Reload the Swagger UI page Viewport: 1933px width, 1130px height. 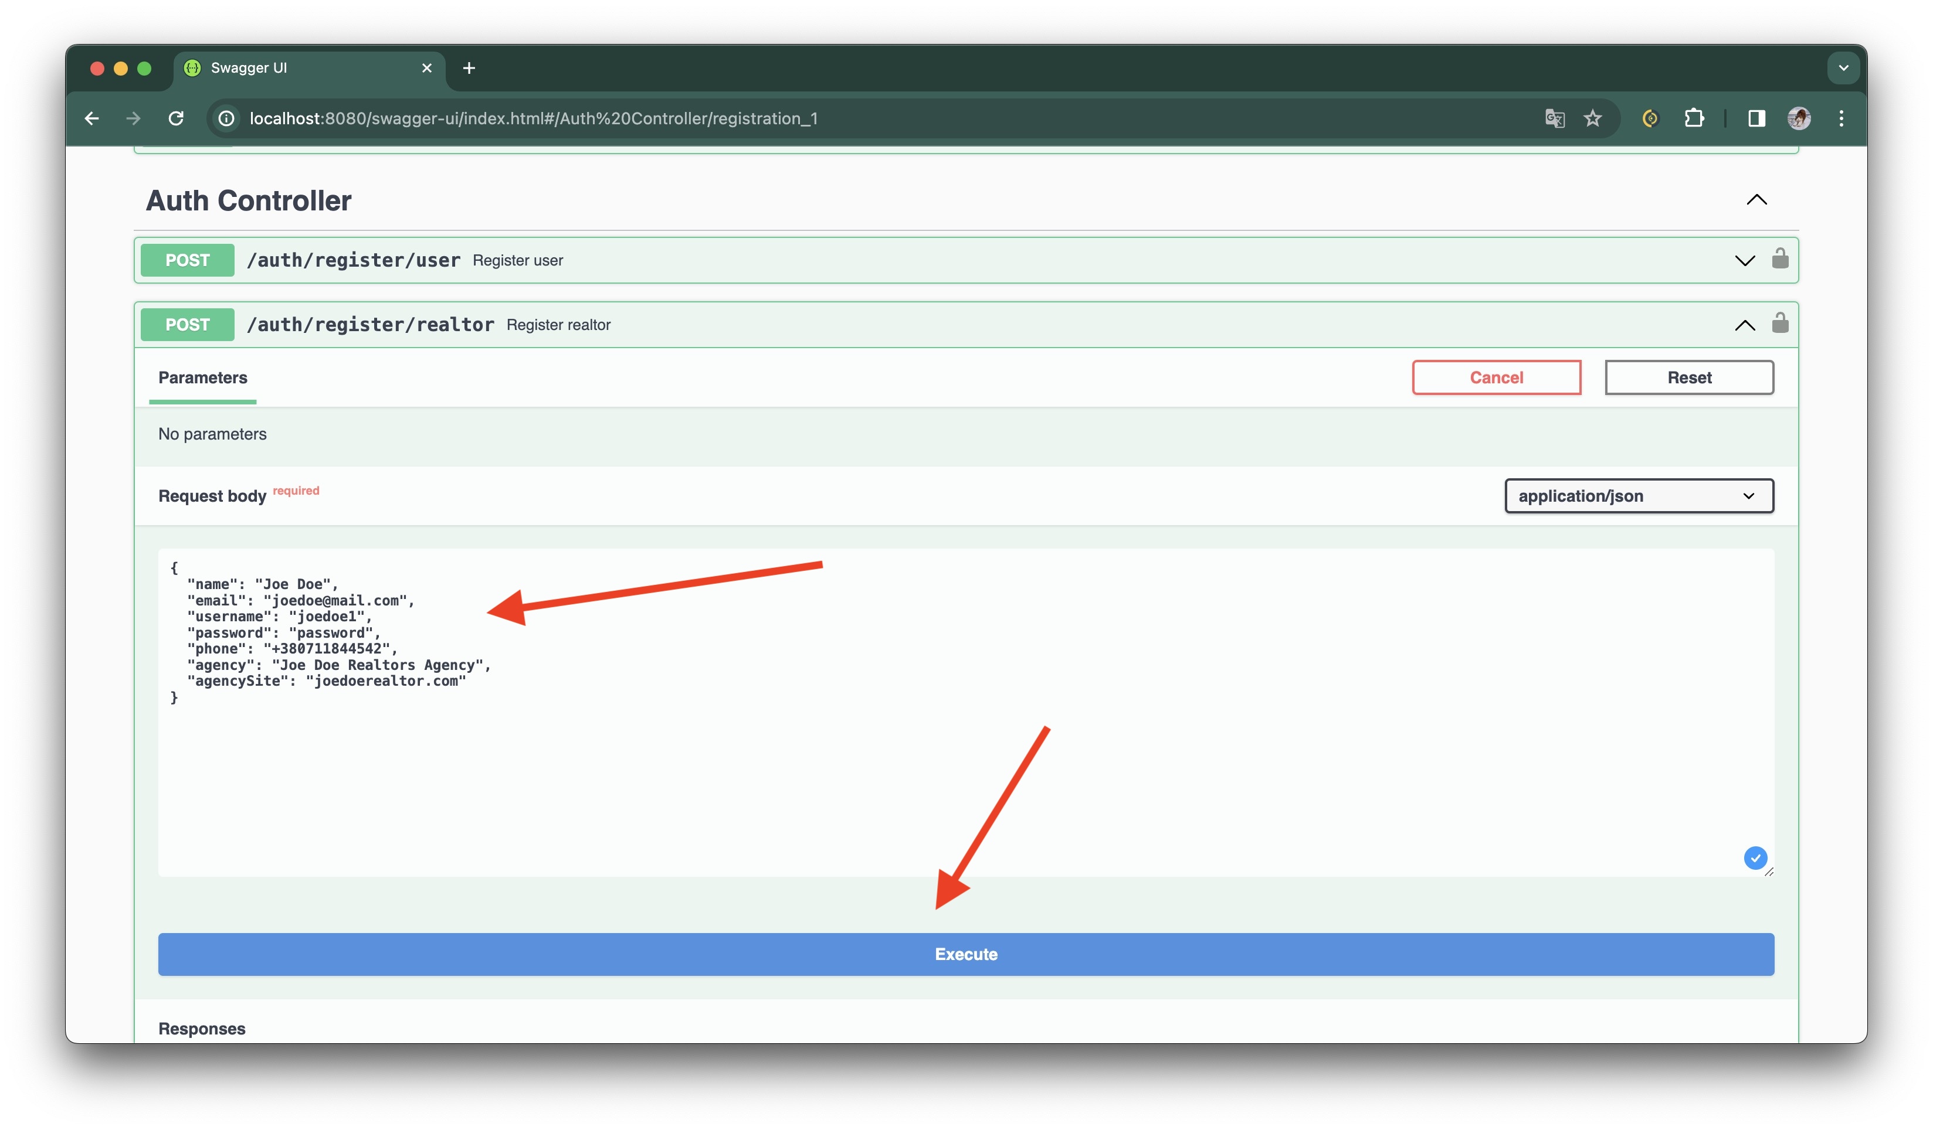pos(176,118)
